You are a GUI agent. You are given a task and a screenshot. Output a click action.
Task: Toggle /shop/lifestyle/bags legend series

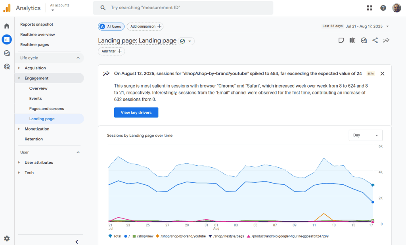click(x=227, y=236)
